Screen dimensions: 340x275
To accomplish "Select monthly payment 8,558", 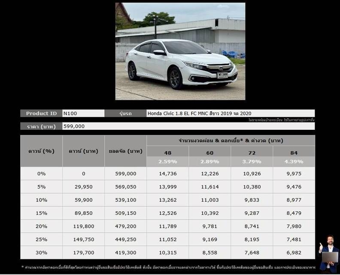I will pyautogui.click(x=209, y=253).
